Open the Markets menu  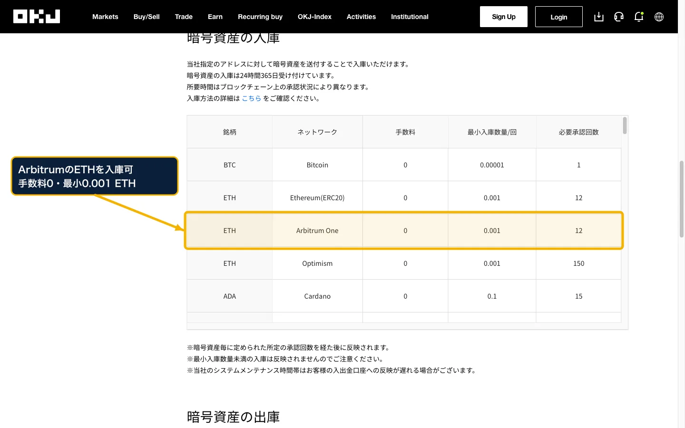point(105,17)
